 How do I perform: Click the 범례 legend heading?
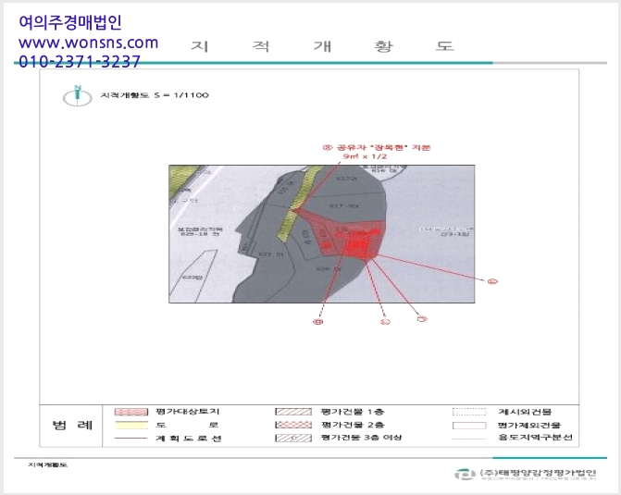point(72,426)
